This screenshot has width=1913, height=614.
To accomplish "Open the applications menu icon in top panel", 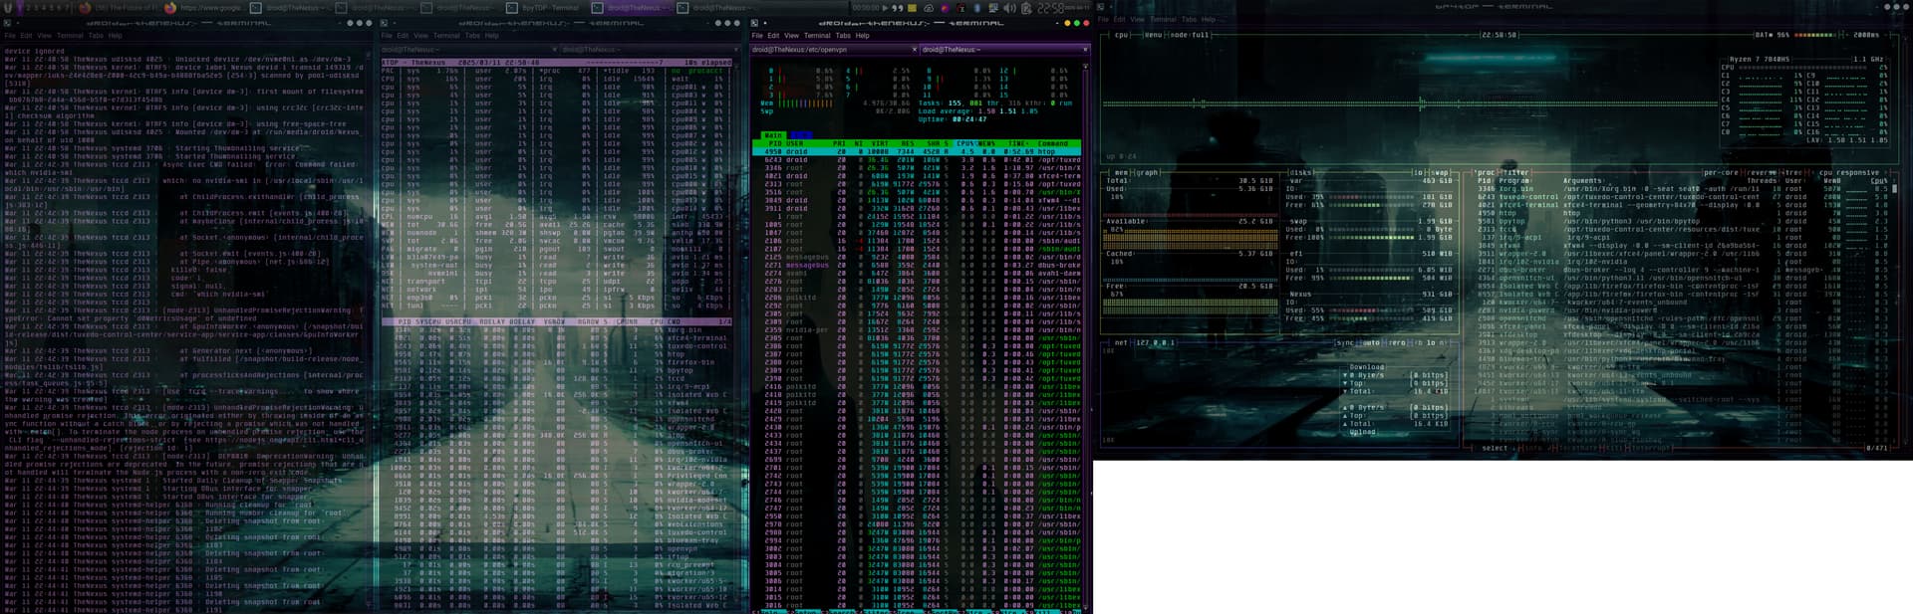I will [x=6, y=7].
